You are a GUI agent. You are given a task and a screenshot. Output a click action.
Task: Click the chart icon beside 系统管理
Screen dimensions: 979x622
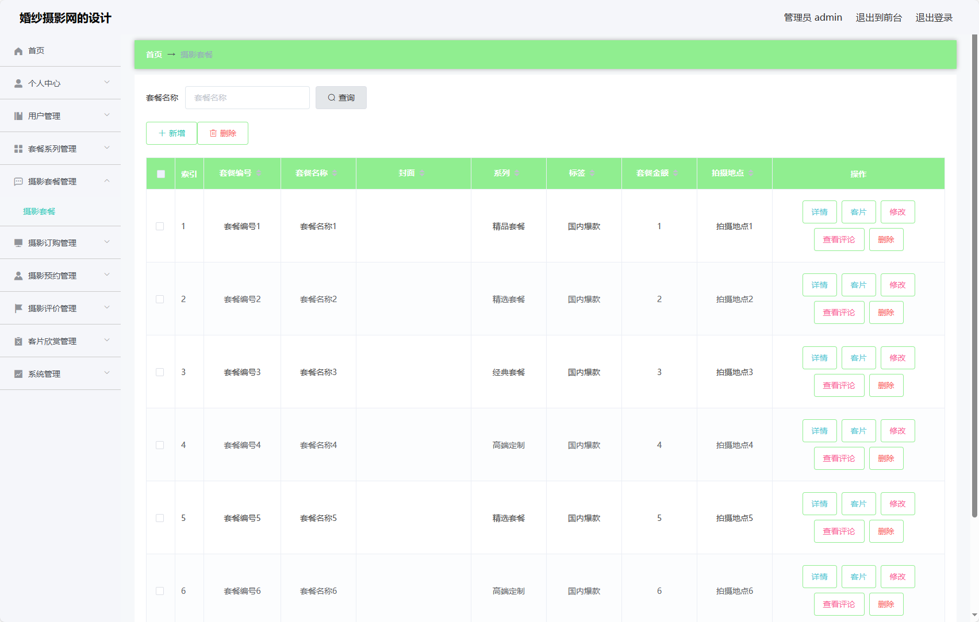pyautogui.click(x=18, y=374)
